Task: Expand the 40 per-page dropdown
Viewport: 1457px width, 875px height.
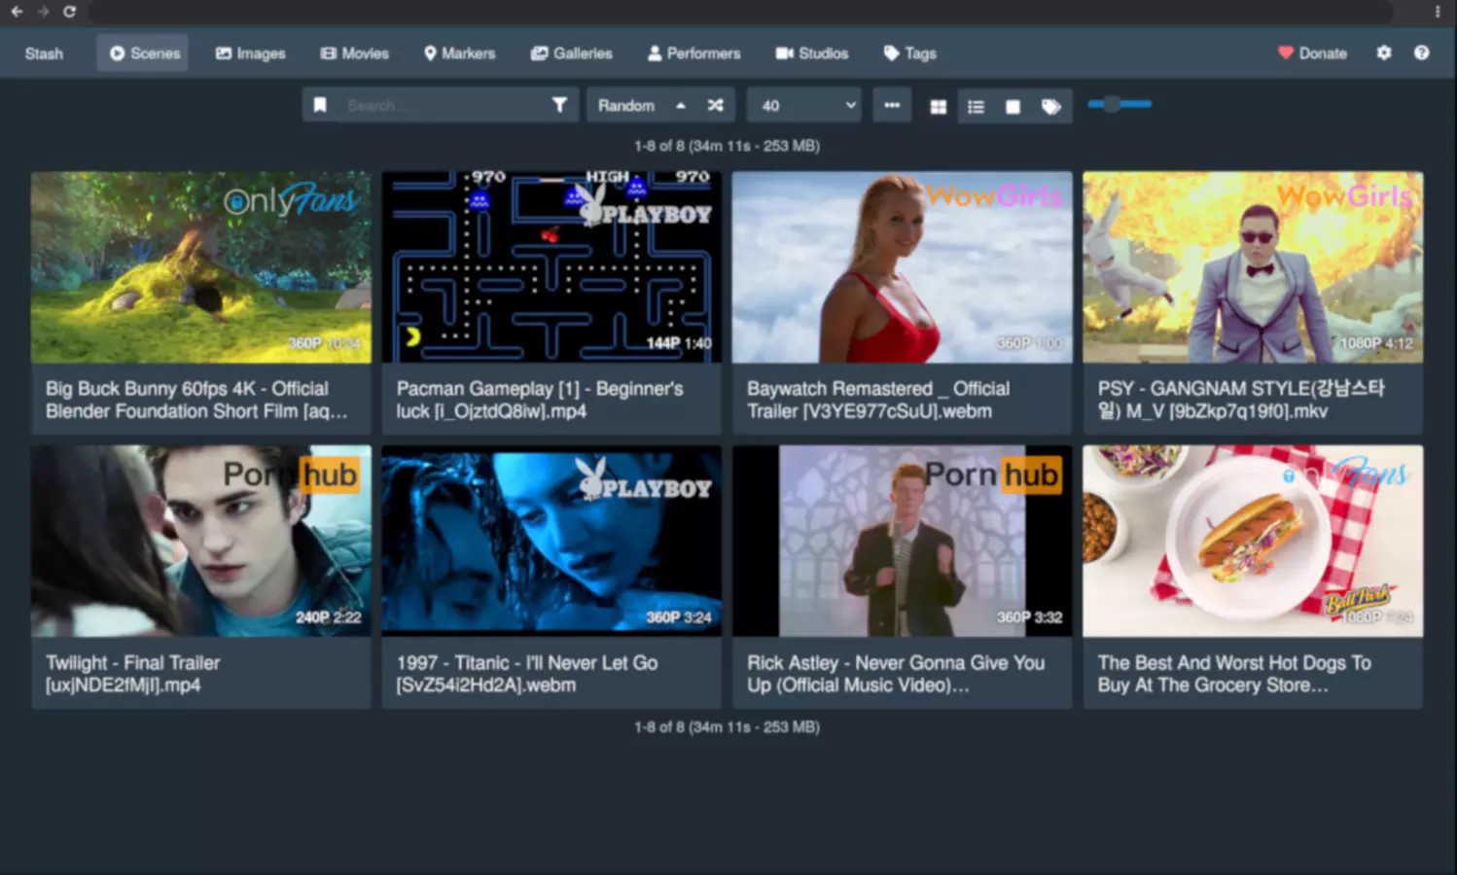Action: click(806, 105)
